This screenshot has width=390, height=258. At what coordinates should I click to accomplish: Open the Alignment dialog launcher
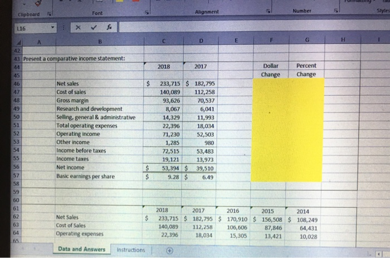[269, 11]
